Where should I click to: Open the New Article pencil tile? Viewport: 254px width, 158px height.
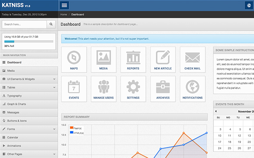(163, 60)
